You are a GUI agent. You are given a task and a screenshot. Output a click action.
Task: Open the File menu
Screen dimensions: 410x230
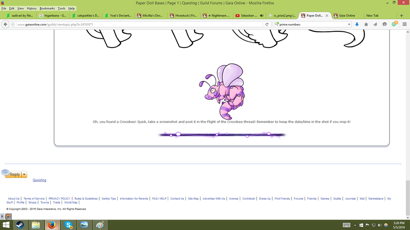pos(4,8)
